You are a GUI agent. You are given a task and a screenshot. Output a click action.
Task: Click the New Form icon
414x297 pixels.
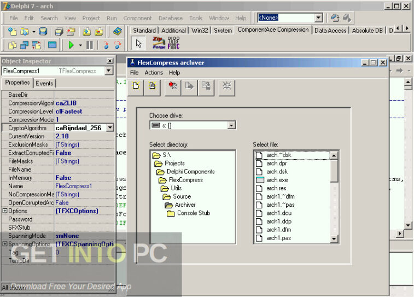coord(52,45)
